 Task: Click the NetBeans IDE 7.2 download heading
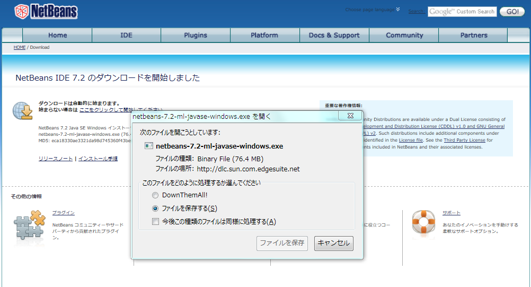pyautogui.click(x=108, y=78)
